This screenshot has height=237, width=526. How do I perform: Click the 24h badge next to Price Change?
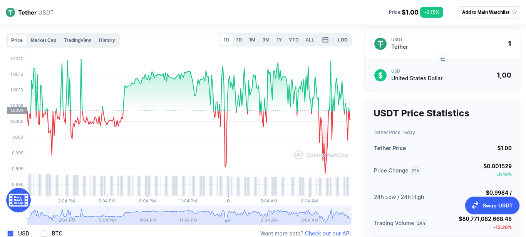[415, 171]
